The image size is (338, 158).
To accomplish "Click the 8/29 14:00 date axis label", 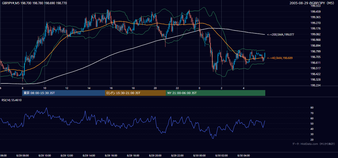I will (89, 156).
